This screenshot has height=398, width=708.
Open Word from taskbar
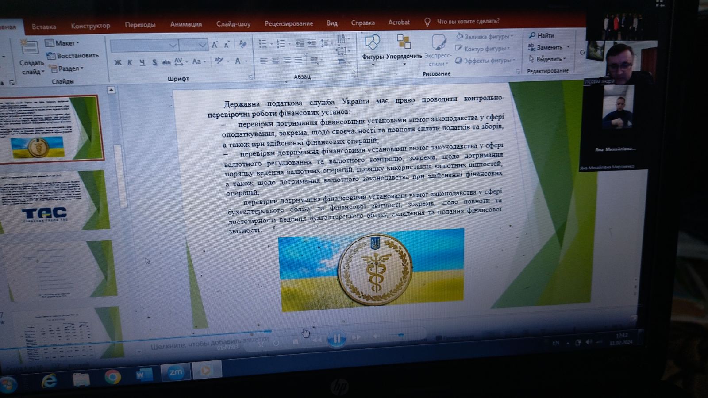click(144, 375)
